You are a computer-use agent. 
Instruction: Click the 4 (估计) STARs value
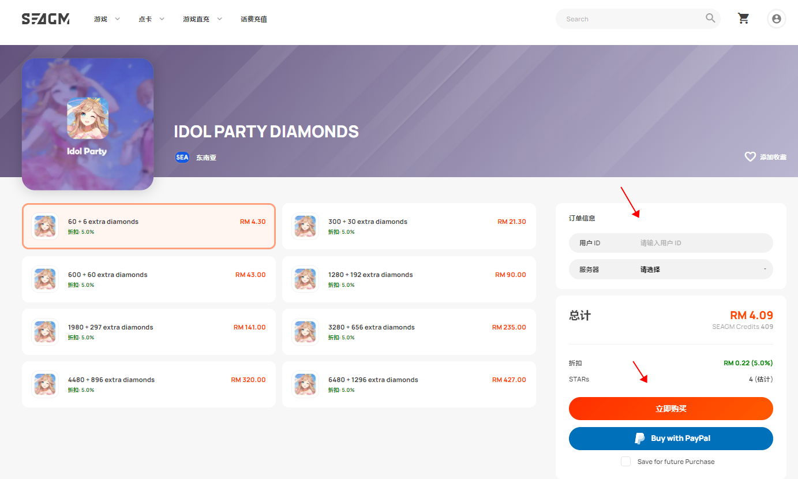click(761, 379)
